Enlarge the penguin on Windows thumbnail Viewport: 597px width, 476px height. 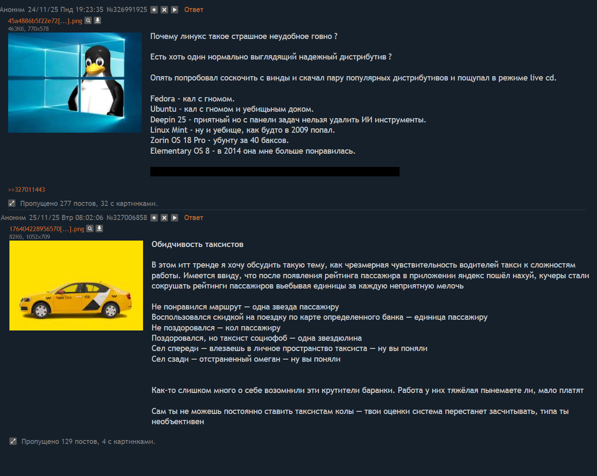75,83
